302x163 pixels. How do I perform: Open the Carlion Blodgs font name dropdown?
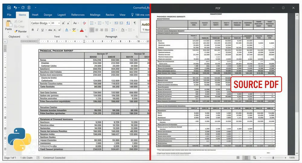coord(49,23)
